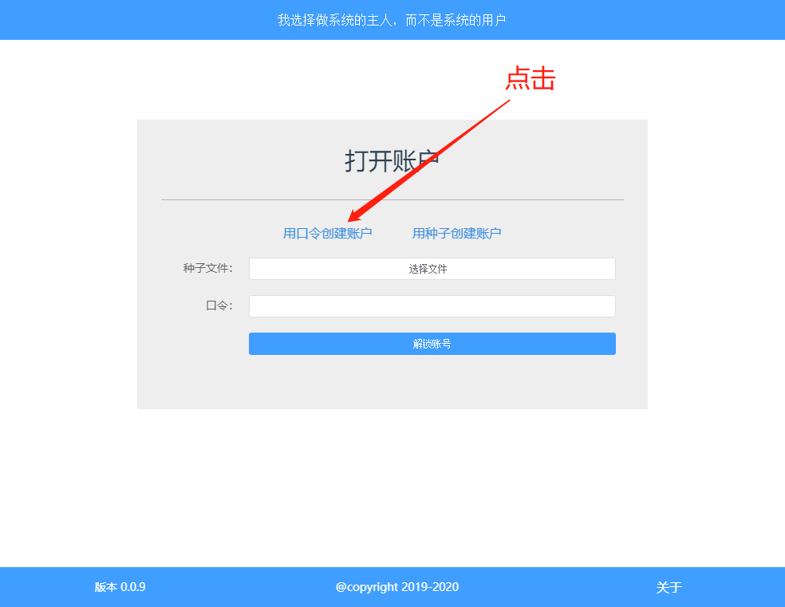785x607 pixels.
Task: Click the divider line under 打开账户
Action: (392, 199)
